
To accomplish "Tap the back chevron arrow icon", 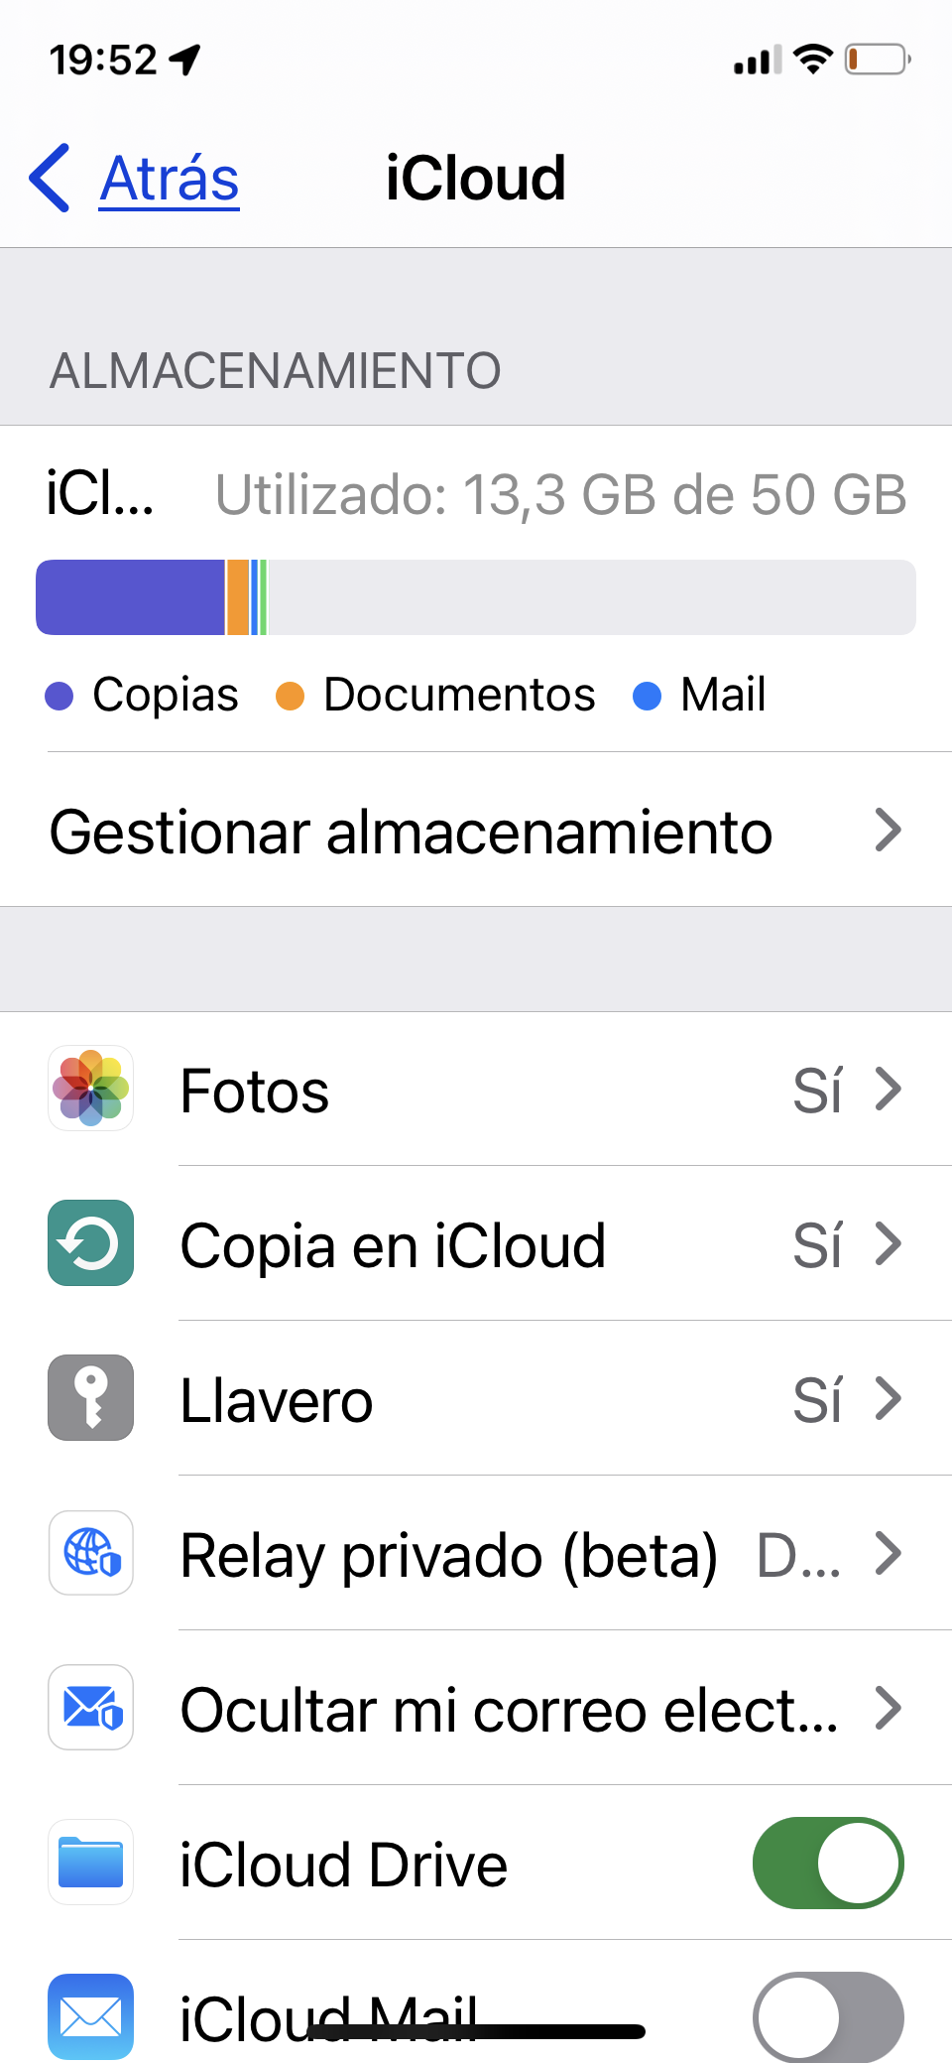I will pyautogui.click(x=50, y=179).
